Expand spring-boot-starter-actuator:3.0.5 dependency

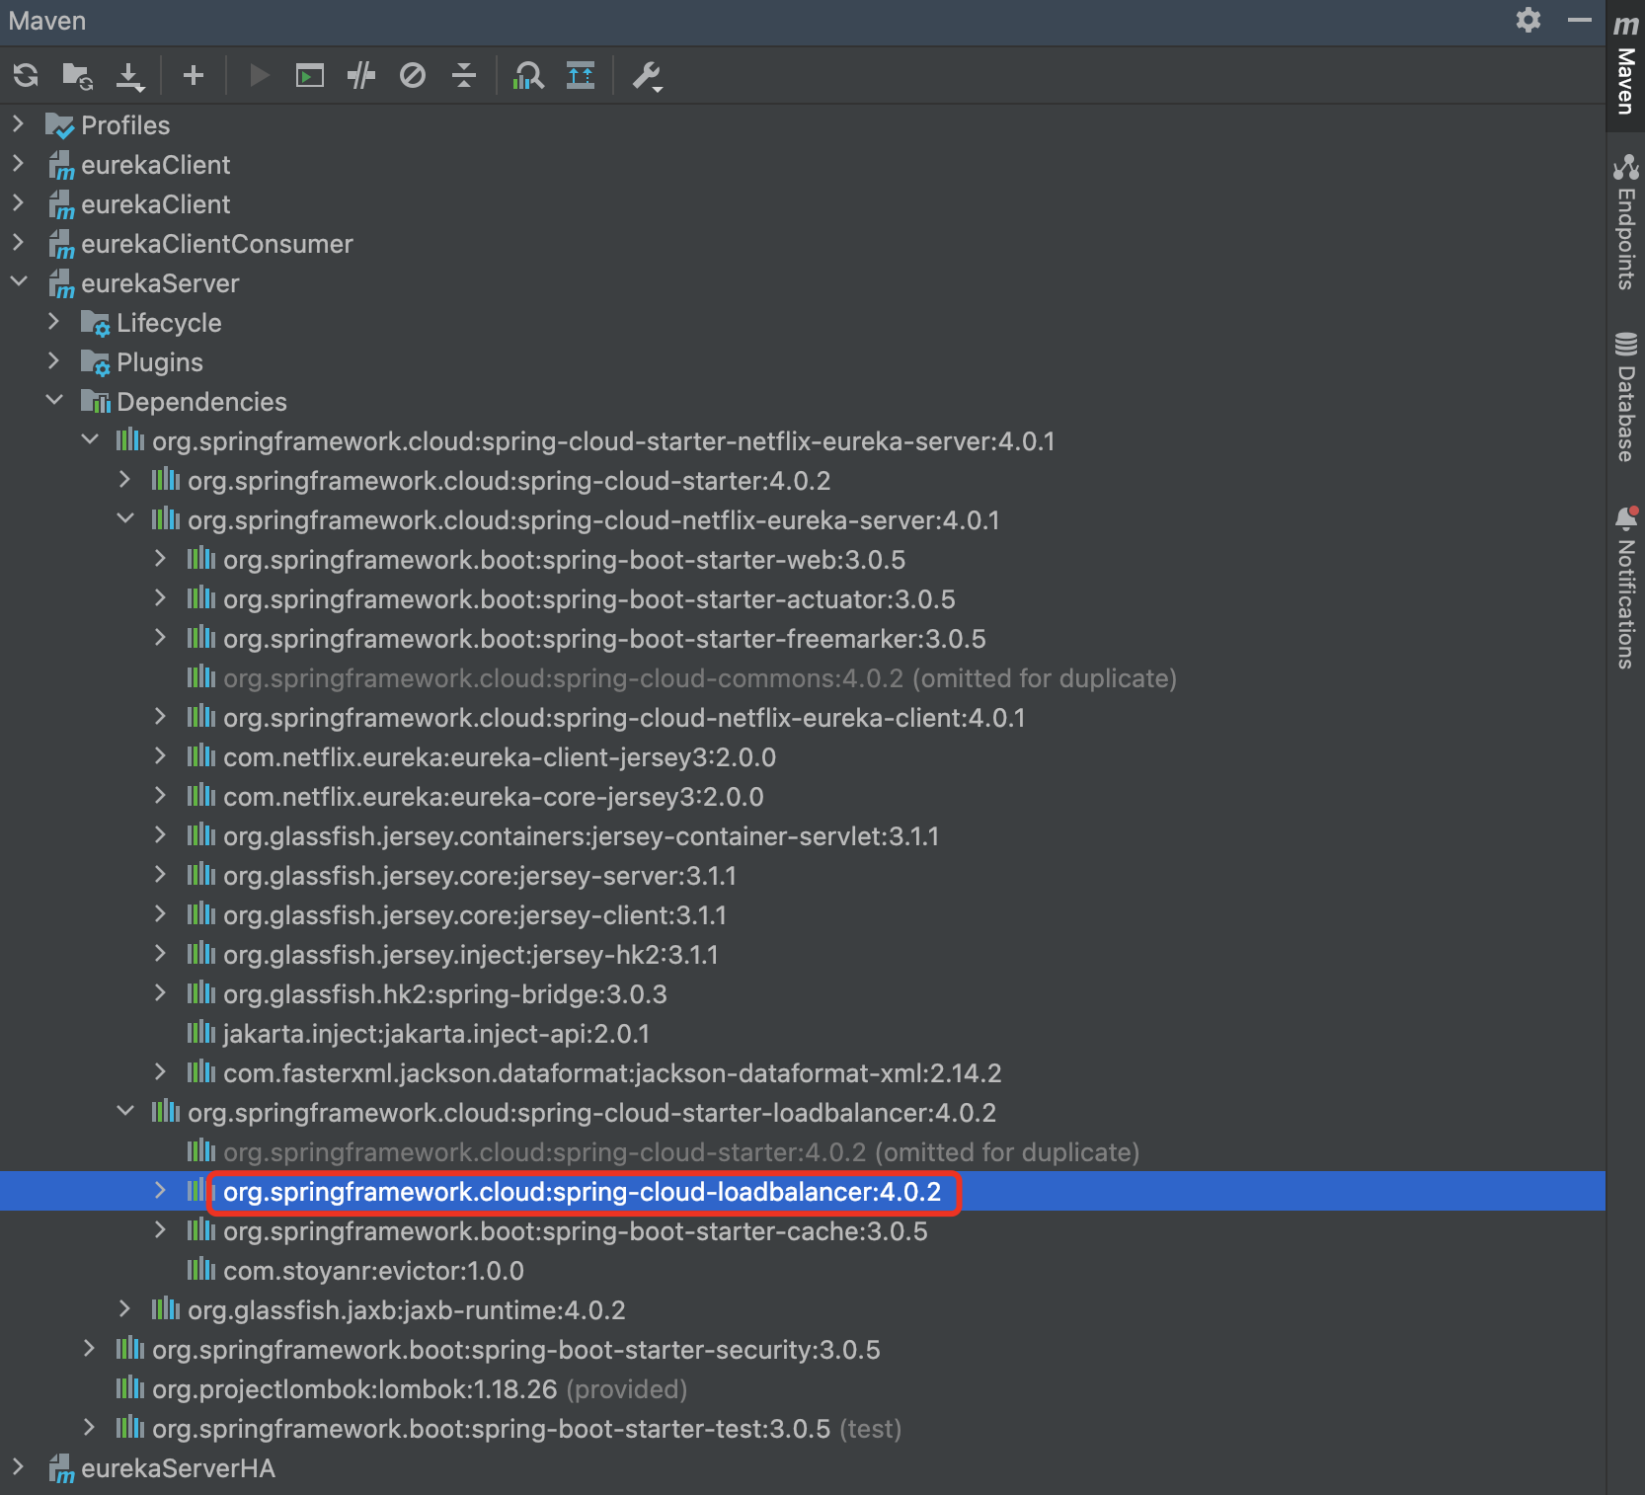(160, 598)
